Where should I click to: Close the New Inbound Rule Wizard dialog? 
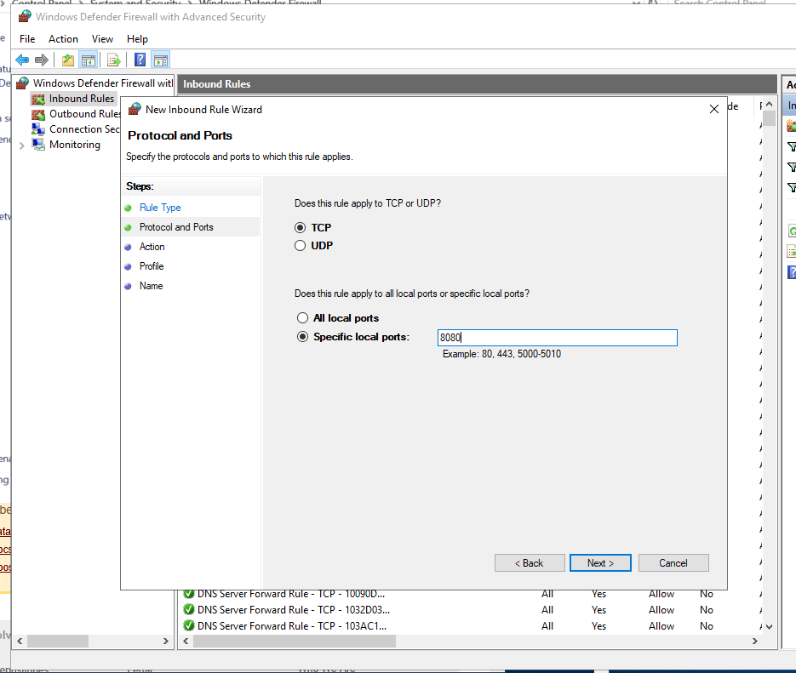point(714,109)
